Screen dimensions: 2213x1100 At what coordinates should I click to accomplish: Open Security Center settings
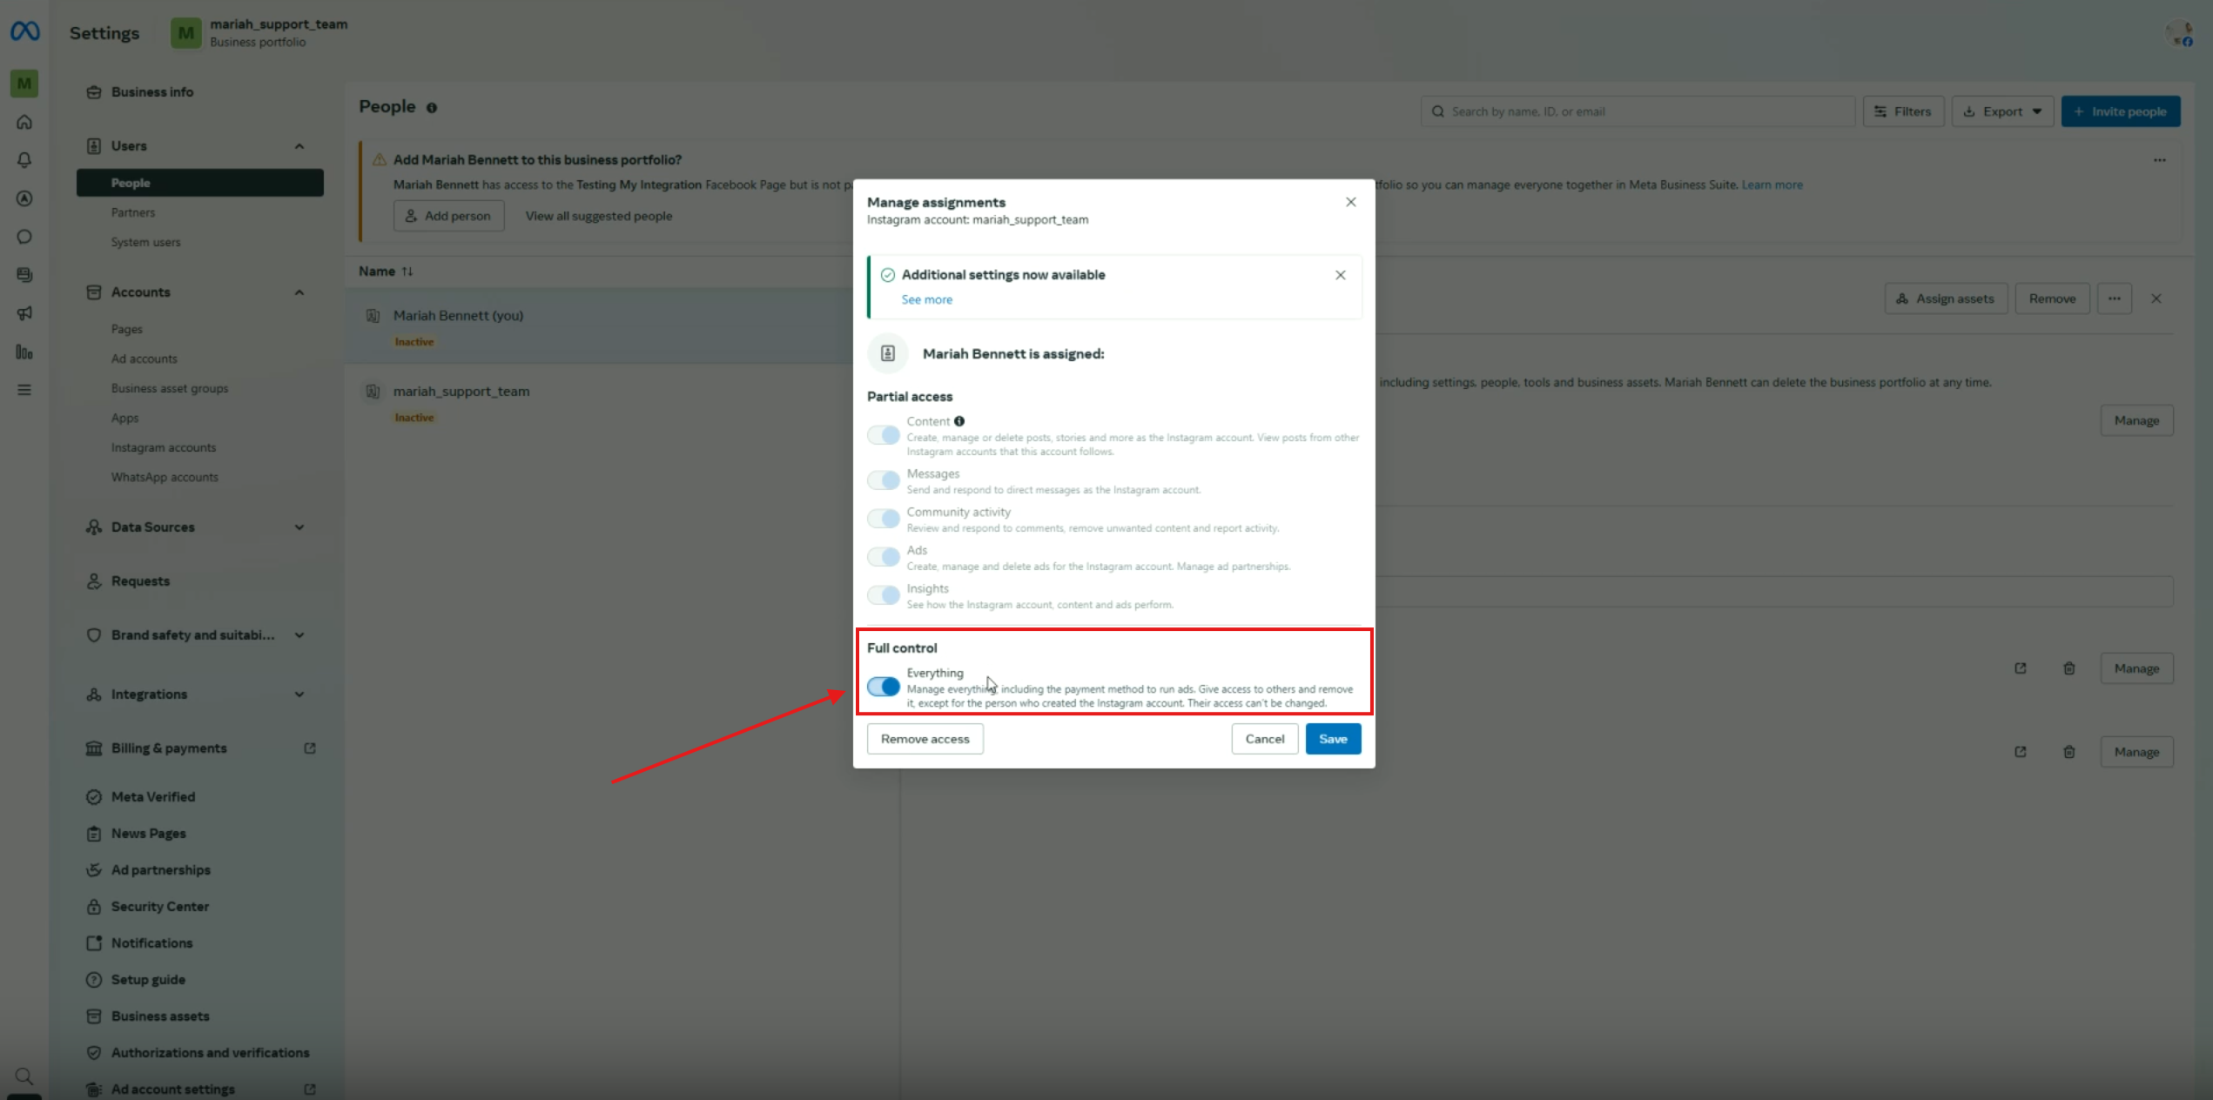coord(159,907)
